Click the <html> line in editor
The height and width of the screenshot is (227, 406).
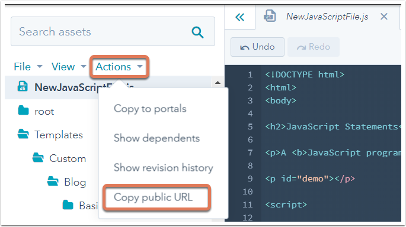pyautogui.click(x=281, y=87)
